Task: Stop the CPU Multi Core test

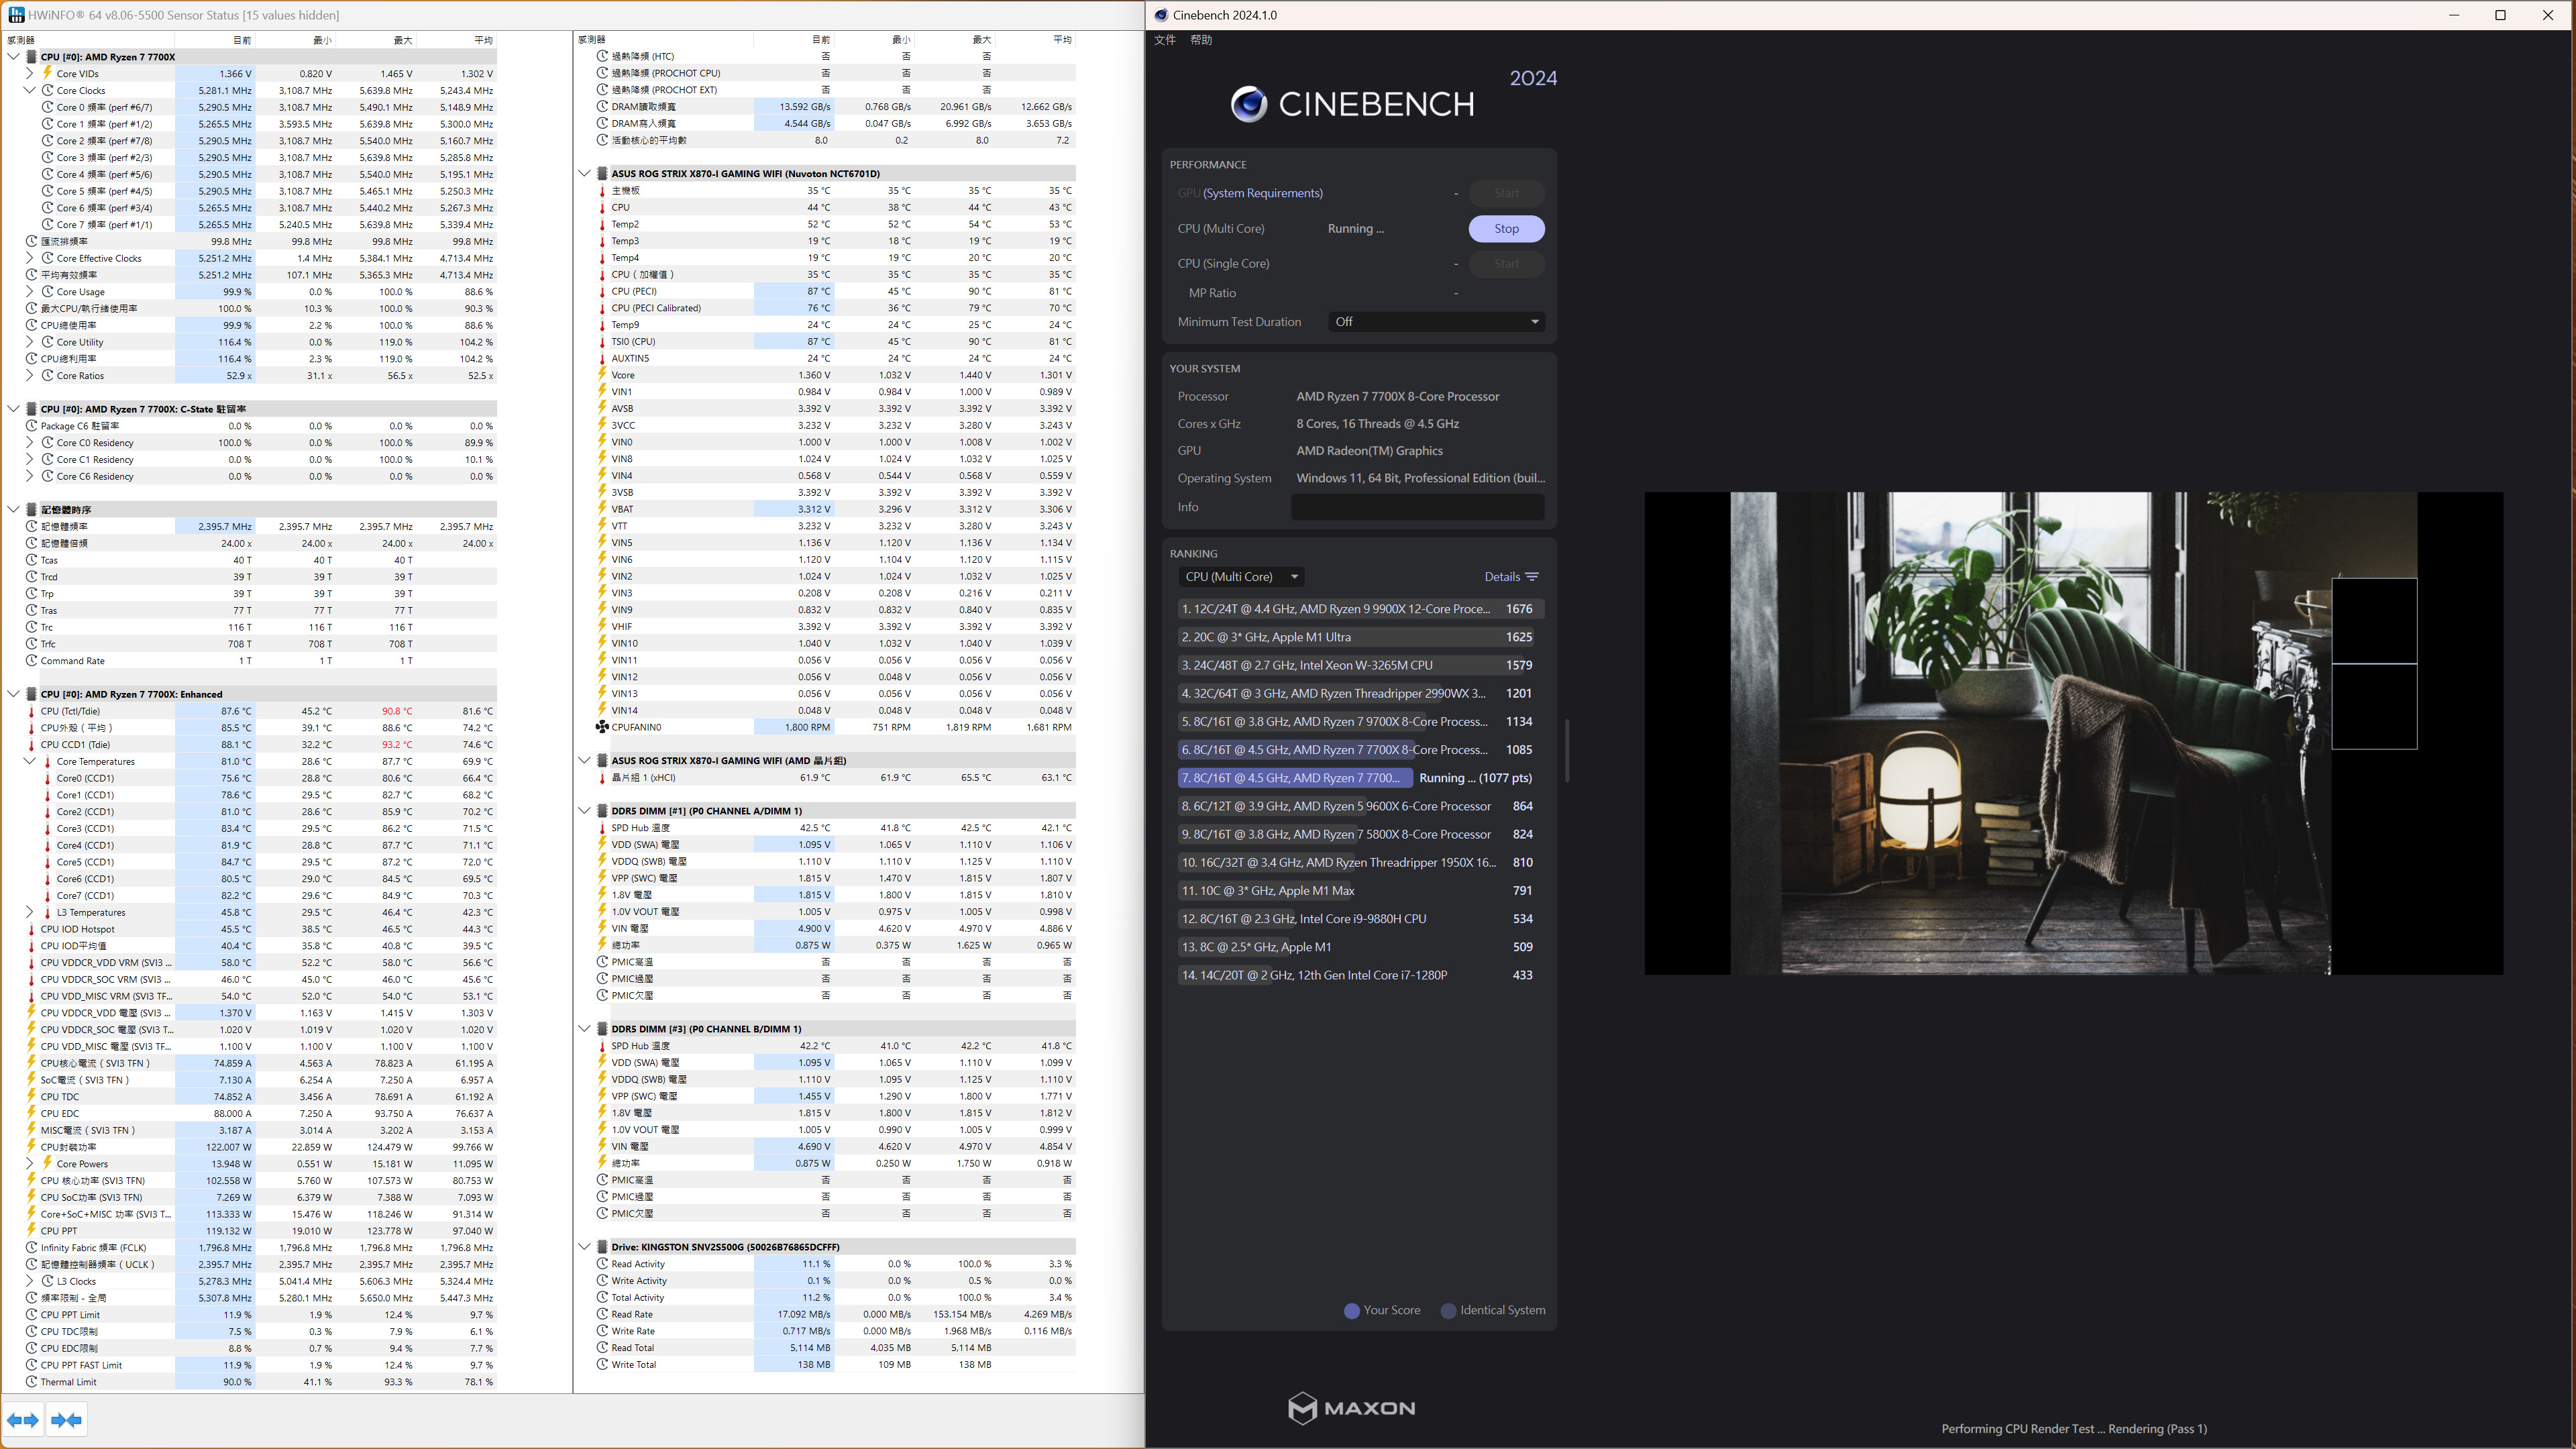Action: pyautogui.click(x=1506, y=229)
